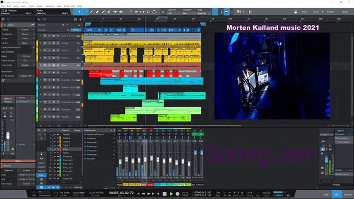This screenshot has width=354, height=199.
Task: Click the Remote button in channel list
Action: point(78,187)
